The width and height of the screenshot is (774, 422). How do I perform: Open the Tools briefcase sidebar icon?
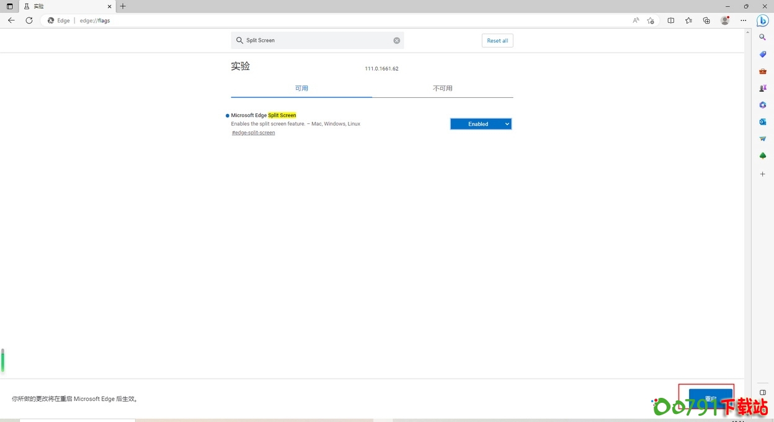point(763,71)
